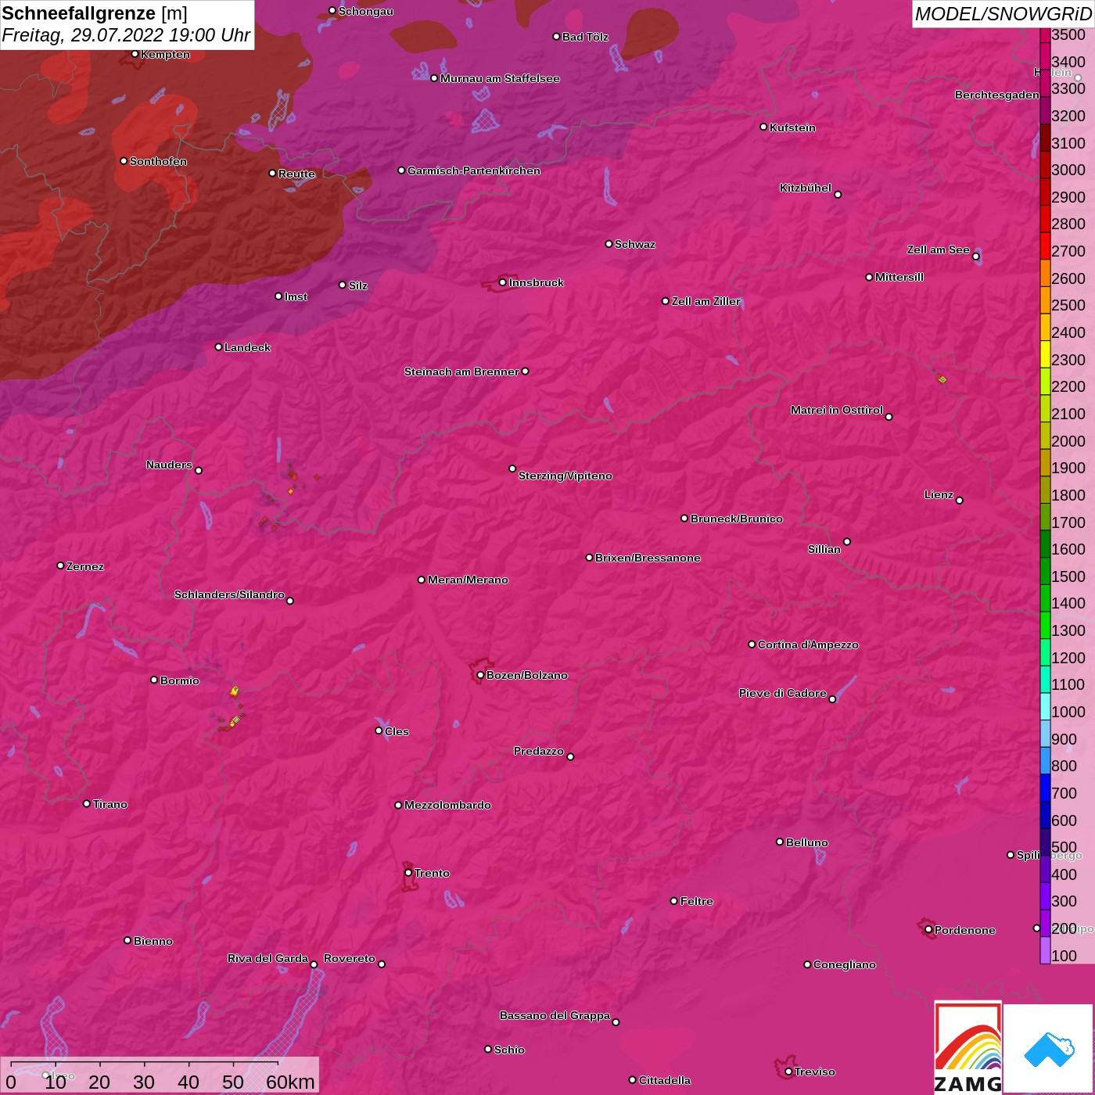
Task: Click the Kempten marker dot
Action: point(135,54)
